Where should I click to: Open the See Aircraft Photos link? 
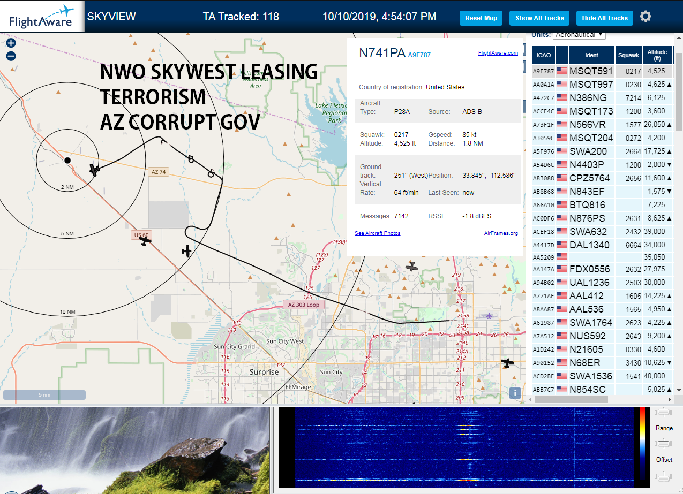point(377,233)
